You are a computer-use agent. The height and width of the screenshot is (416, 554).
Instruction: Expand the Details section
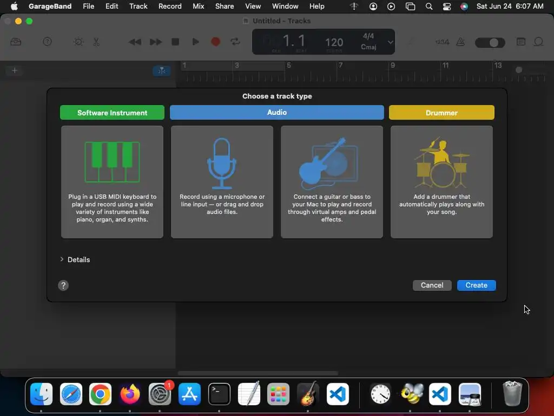(x=62, y=259)
